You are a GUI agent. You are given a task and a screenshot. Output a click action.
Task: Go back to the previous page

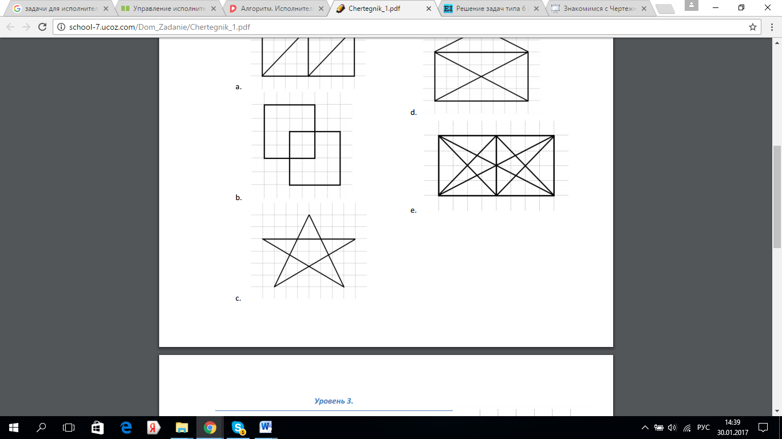click(10, 27)
